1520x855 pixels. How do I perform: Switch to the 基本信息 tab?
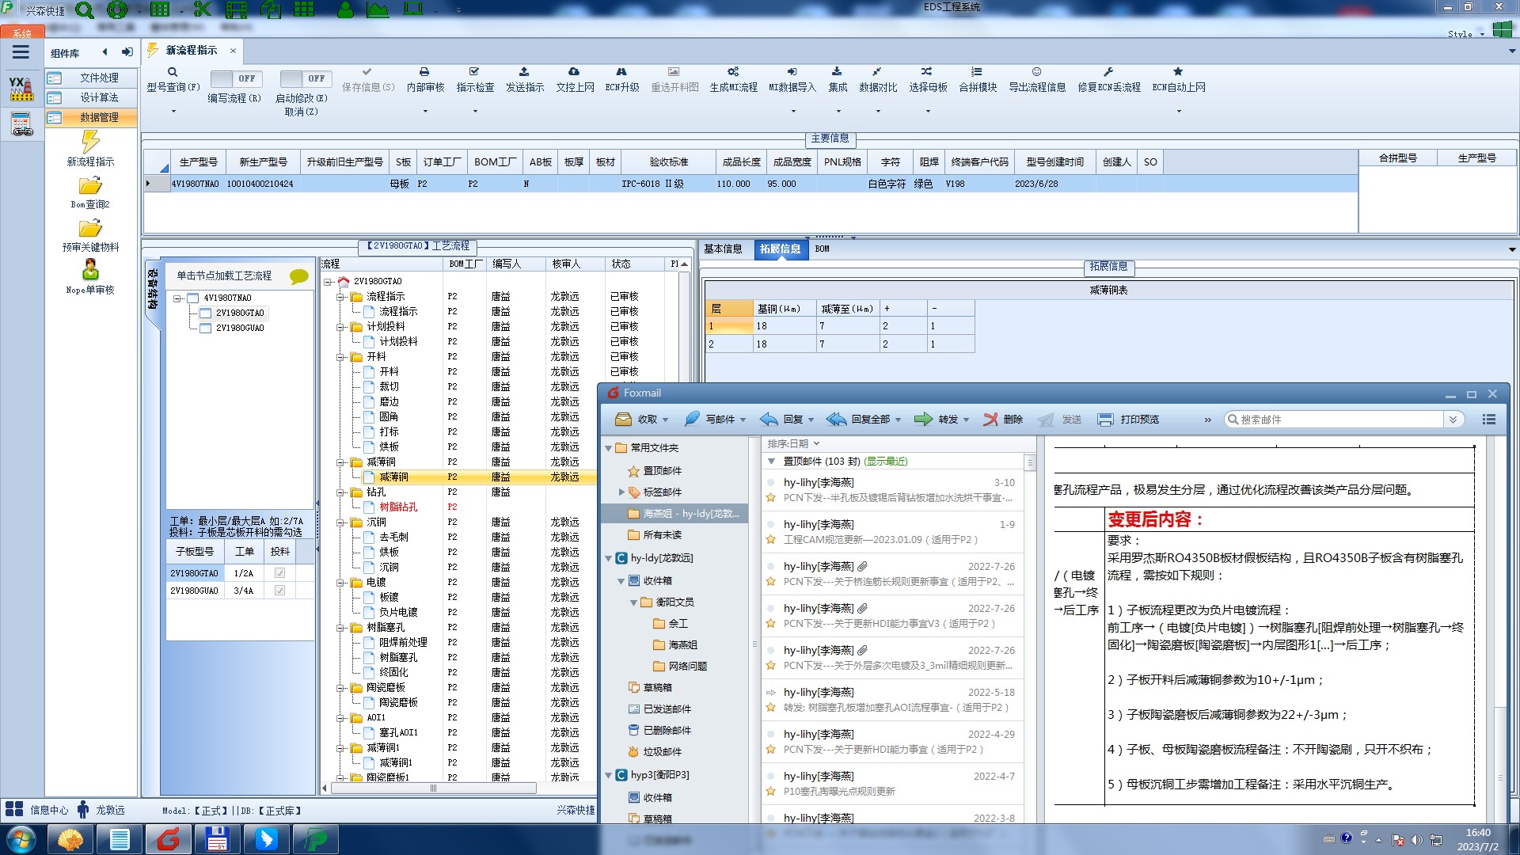click(723, 249)
